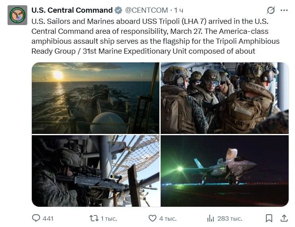
Task: Click the 283 тыс. views count
Action: coord(229,218)
